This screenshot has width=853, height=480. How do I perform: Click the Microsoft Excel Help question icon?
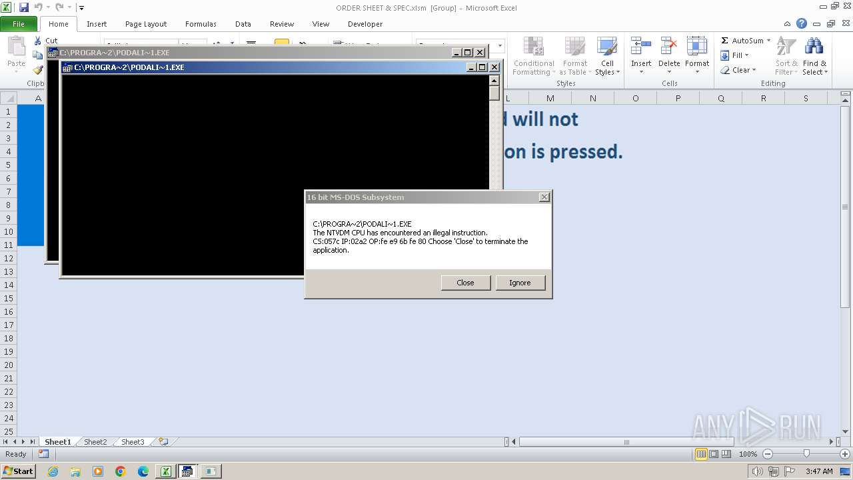(x=802, y=23)
